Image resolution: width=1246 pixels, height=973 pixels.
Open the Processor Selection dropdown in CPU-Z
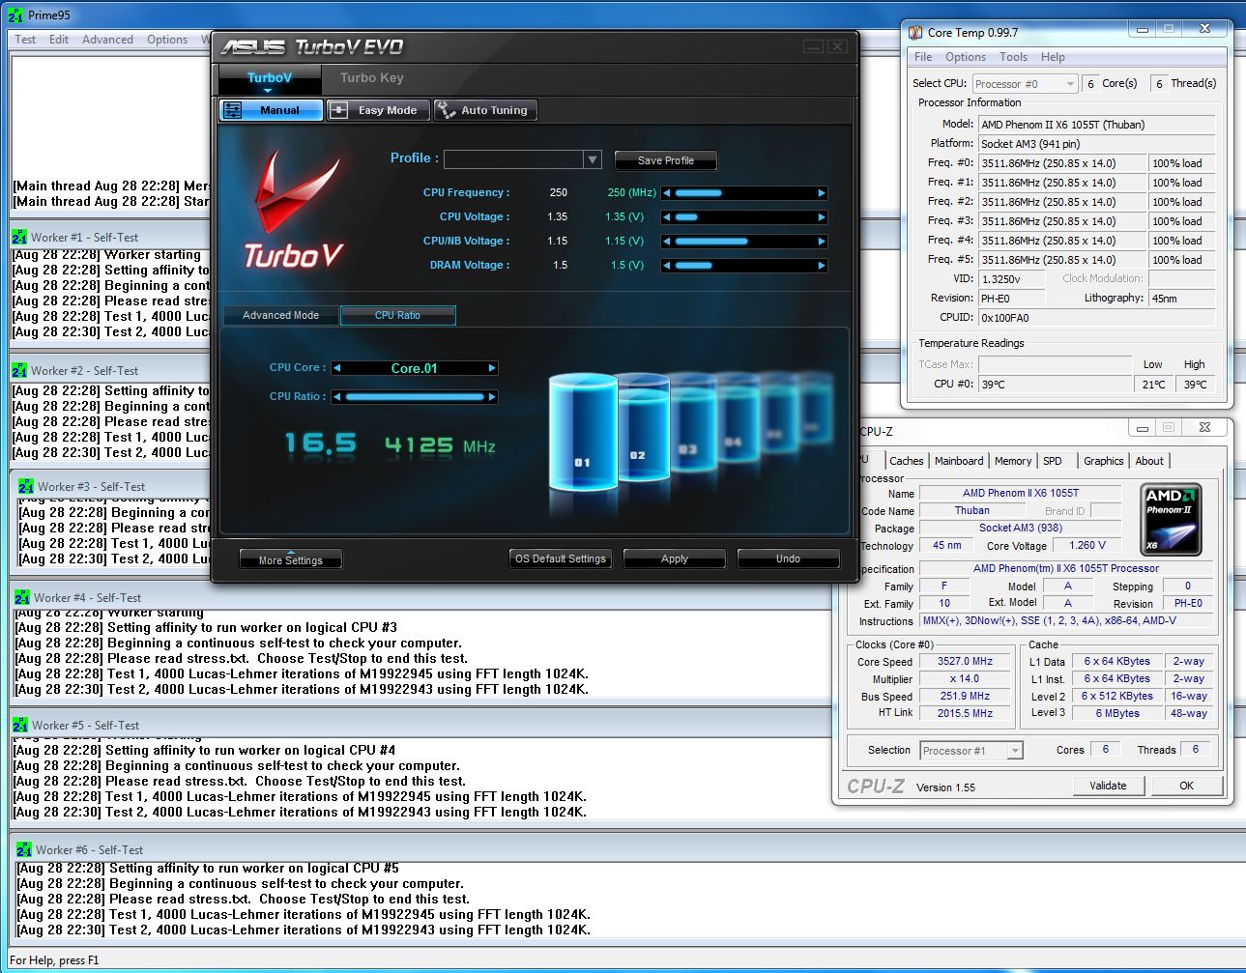tap(971, 751)
